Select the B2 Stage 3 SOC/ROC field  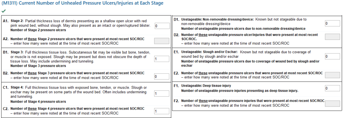point(162,76)
